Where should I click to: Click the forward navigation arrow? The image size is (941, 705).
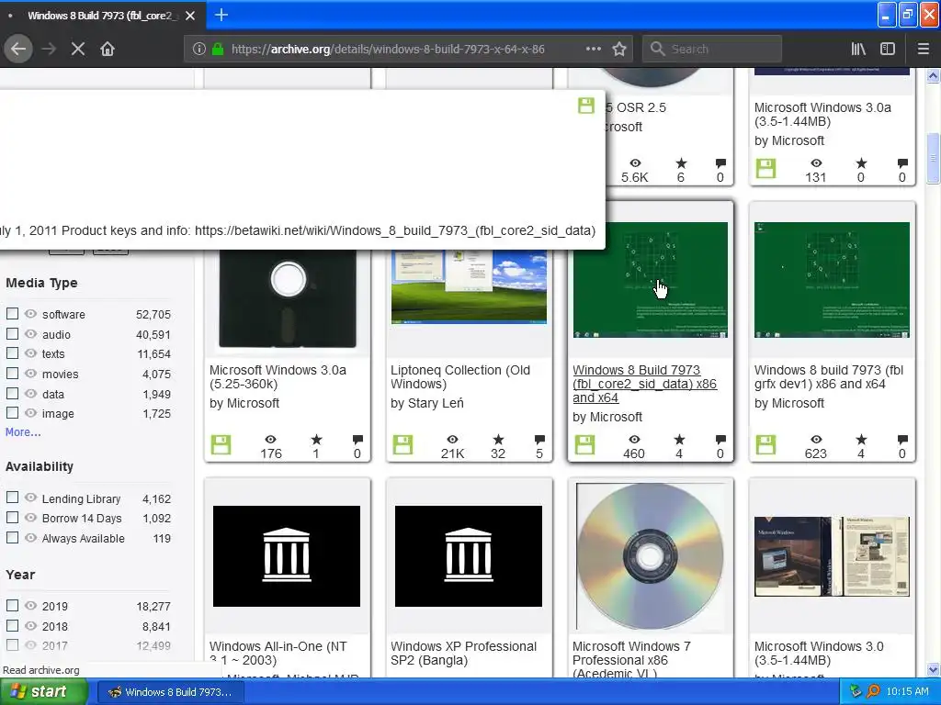coord(49,50)
